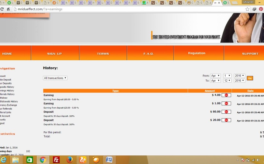Open Withdrawals History in sidebar
Viewport: 264px width, 164px height.
(x=8, y=102)
